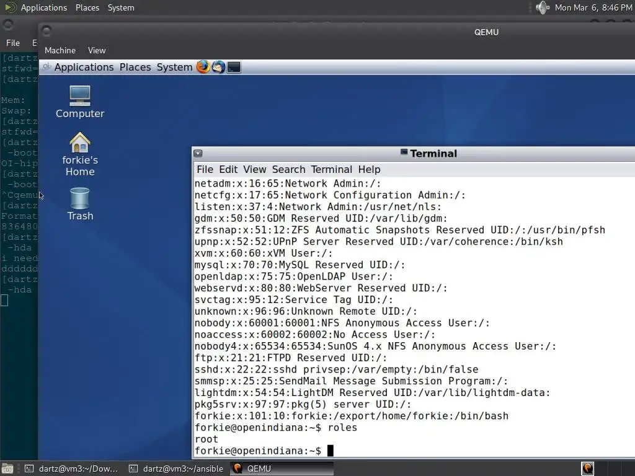Screen dimensions: 635x476
Task: Switch to QEMU taskbar button
Action: pyautogui.click(x=282, y=469)
